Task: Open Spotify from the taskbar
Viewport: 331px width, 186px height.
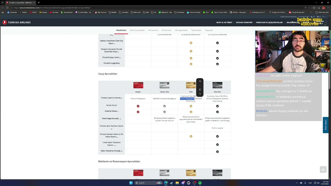Action: pyautogui.click(x=200, y=183)
